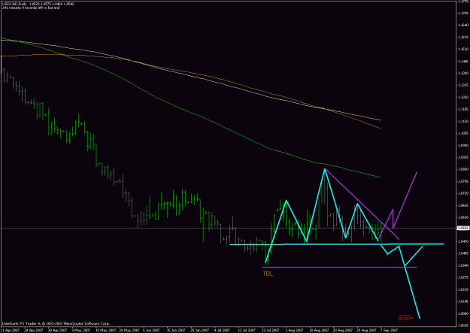The height and width of the screenshot is (333, 470).
Task: Click the 1.1640 price scale label
Action: 463,25
